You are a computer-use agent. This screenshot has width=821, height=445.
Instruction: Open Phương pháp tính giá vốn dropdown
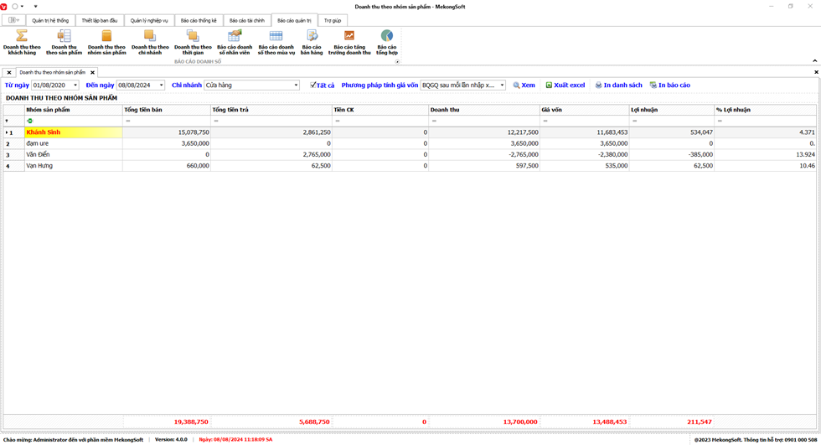502,85
